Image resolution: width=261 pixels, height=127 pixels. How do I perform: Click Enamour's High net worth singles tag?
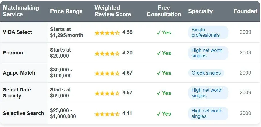coord(208,53)
